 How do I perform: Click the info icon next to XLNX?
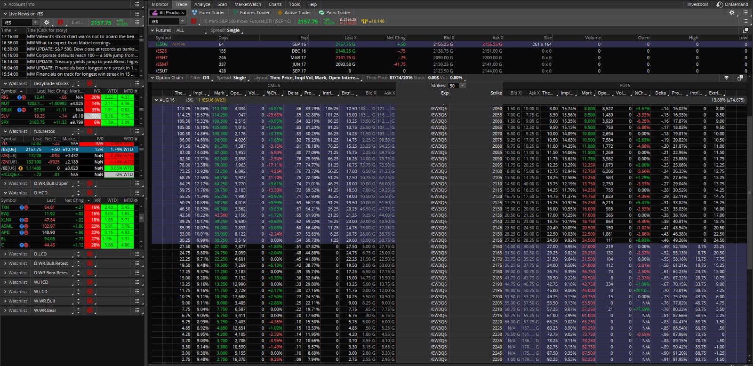(x=22, y=220)
